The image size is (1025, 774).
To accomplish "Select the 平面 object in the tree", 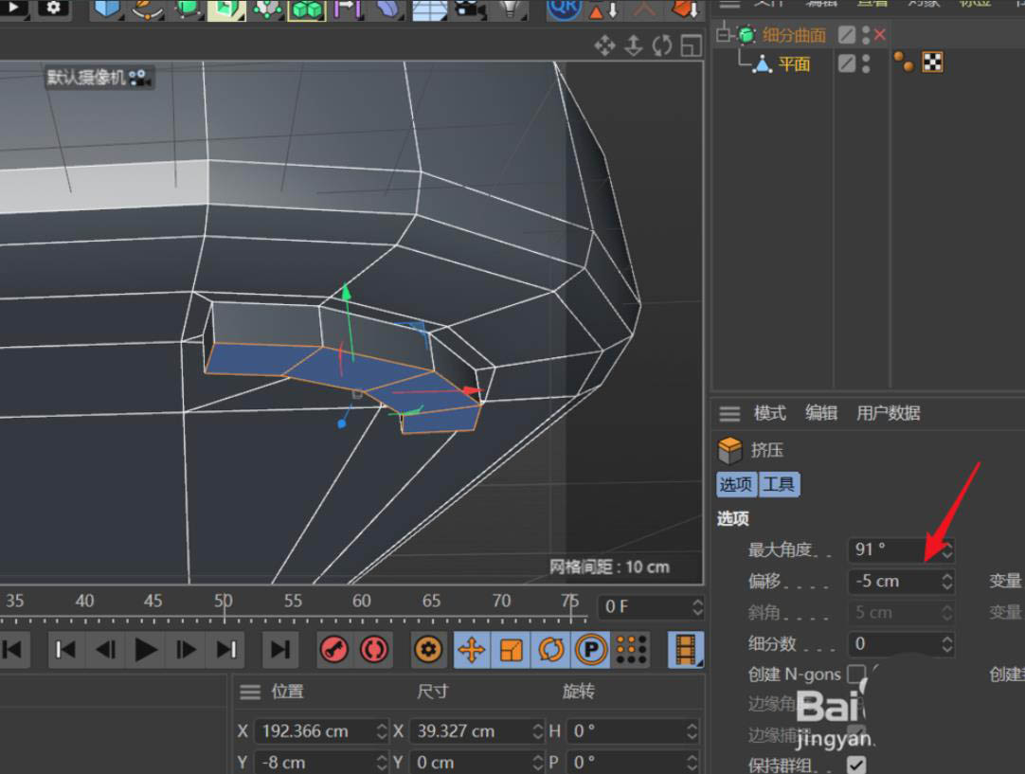I will tap(794, 64).
